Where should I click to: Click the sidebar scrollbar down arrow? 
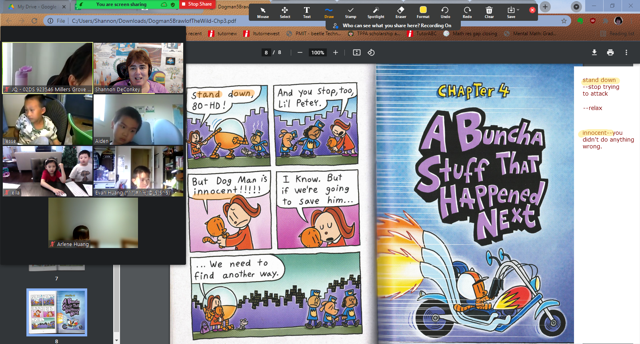tap(116, 340)
